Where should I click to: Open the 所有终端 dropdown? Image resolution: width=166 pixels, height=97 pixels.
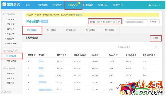click(x=154, y=22)
